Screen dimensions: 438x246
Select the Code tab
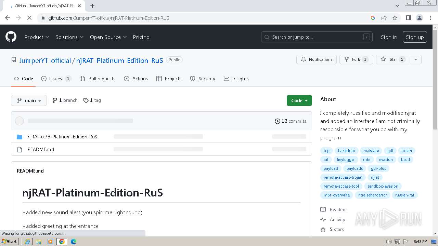23,79
